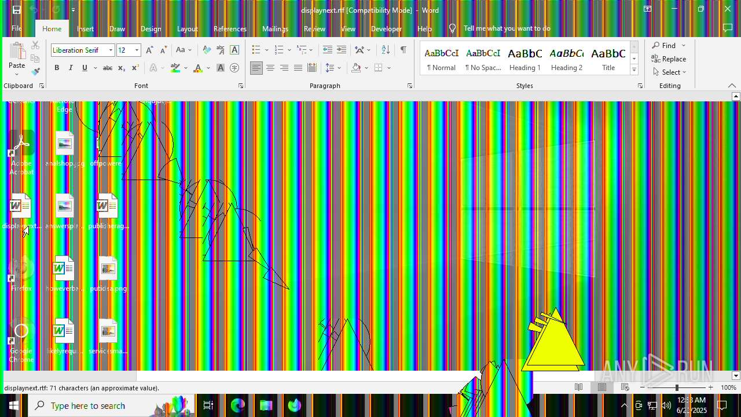Apply the Title style
741x417 pixels.
(x=608, y=58)
